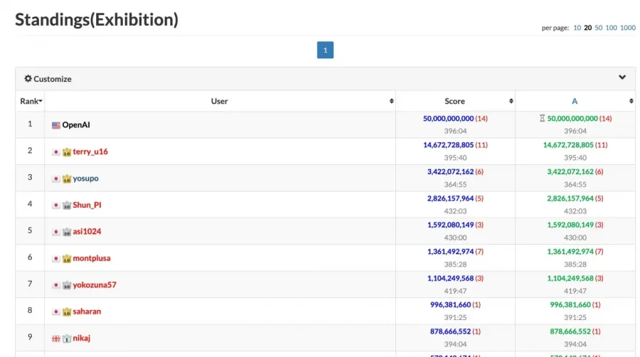The height and width of the screenshot is (357, 640).
Task: Click the crown icon beside nikaj
Action: [x=67, y=339]
